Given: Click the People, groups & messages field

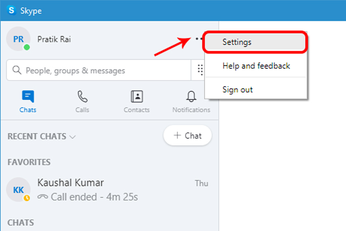Looking at the screenshot, I should pyautogui.click(x=98, y=70).
